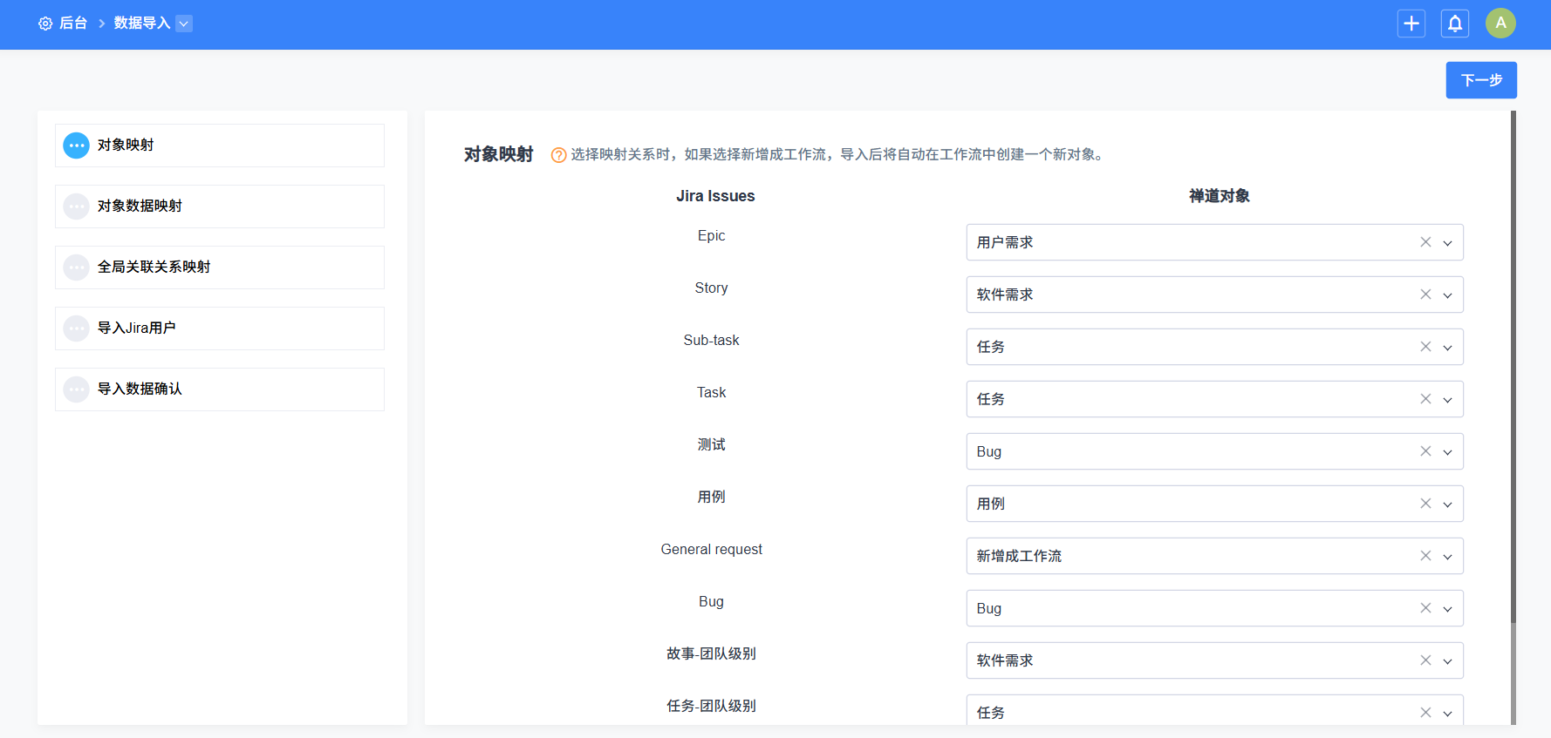This screenshot has height=738, width=1551.
Task: Expand the Bug row dropdown arrow
Action: click(1447, 609)
